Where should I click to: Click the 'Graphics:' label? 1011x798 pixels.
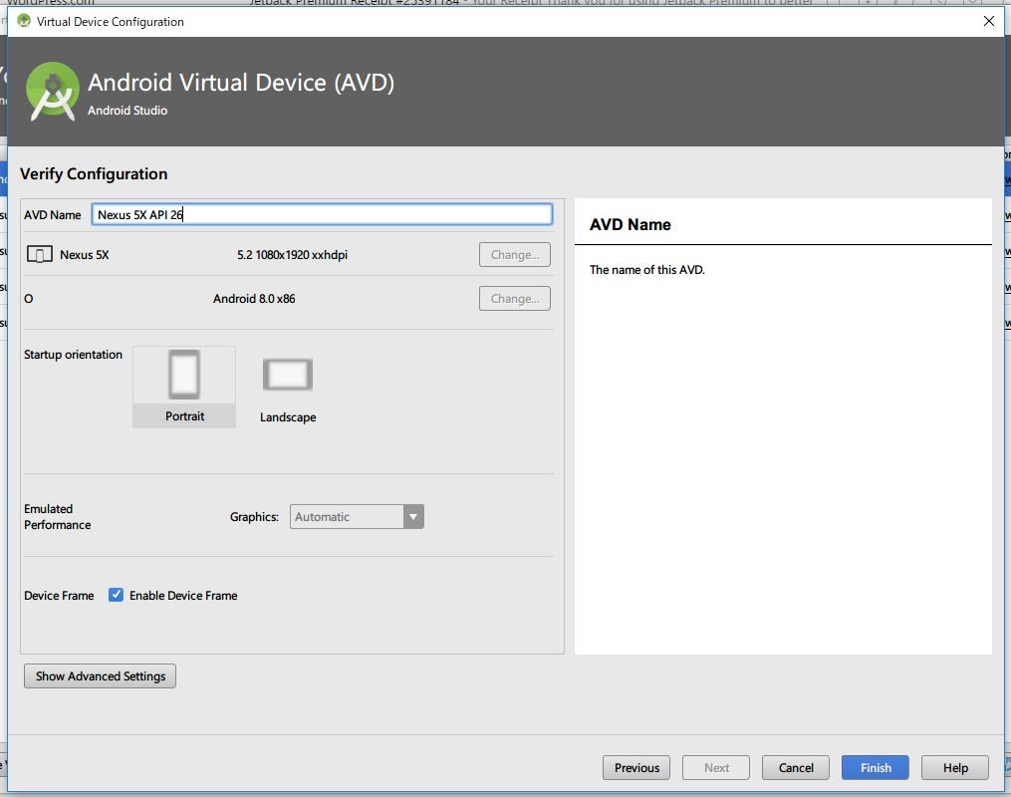tap(254, 517)
